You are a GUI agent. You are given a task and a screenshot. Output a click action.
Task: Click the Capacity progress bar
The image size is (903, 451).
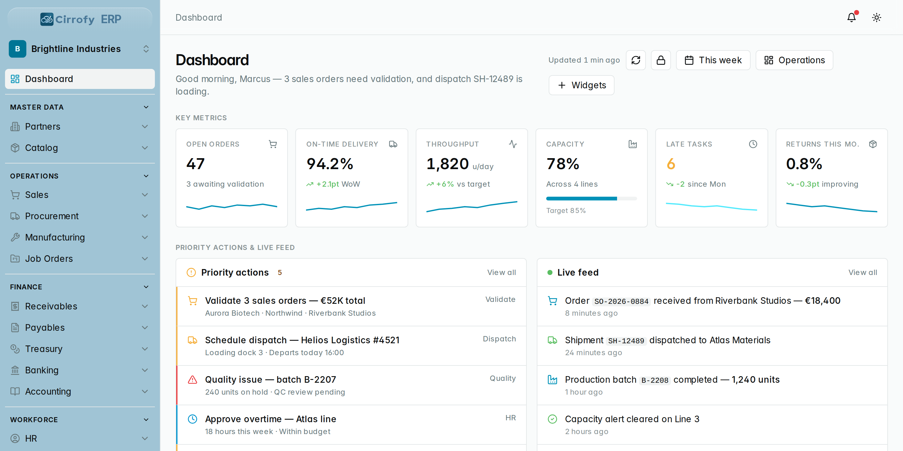click(x=591, y=199)
